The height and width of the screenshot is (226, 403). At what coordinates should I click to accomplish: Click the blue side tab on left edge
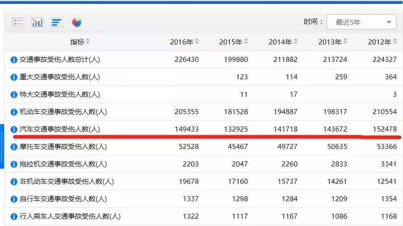[x=2, y=147]
